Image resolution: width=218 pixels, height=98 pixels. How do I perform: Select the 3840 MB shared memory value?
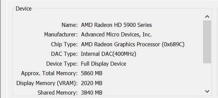pos(92,93)
